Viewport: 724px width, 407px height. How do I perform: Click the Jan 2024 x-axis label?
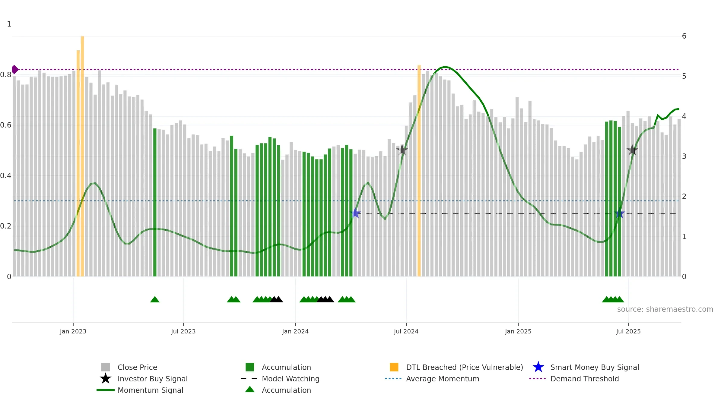pos(295,331)
